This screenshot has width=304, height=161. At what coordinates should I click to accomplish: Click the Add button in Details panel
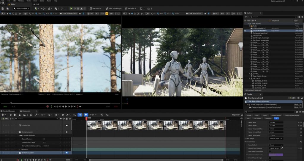(x=292, y=98)
